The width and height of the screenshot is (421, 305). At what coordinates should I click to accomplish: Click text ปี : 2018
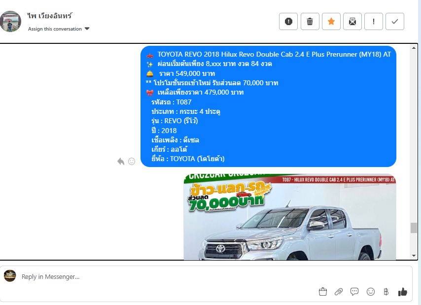(164, 131)
